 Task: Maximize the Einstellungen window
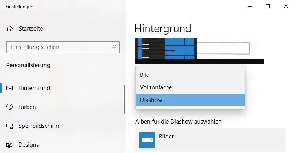268,6
